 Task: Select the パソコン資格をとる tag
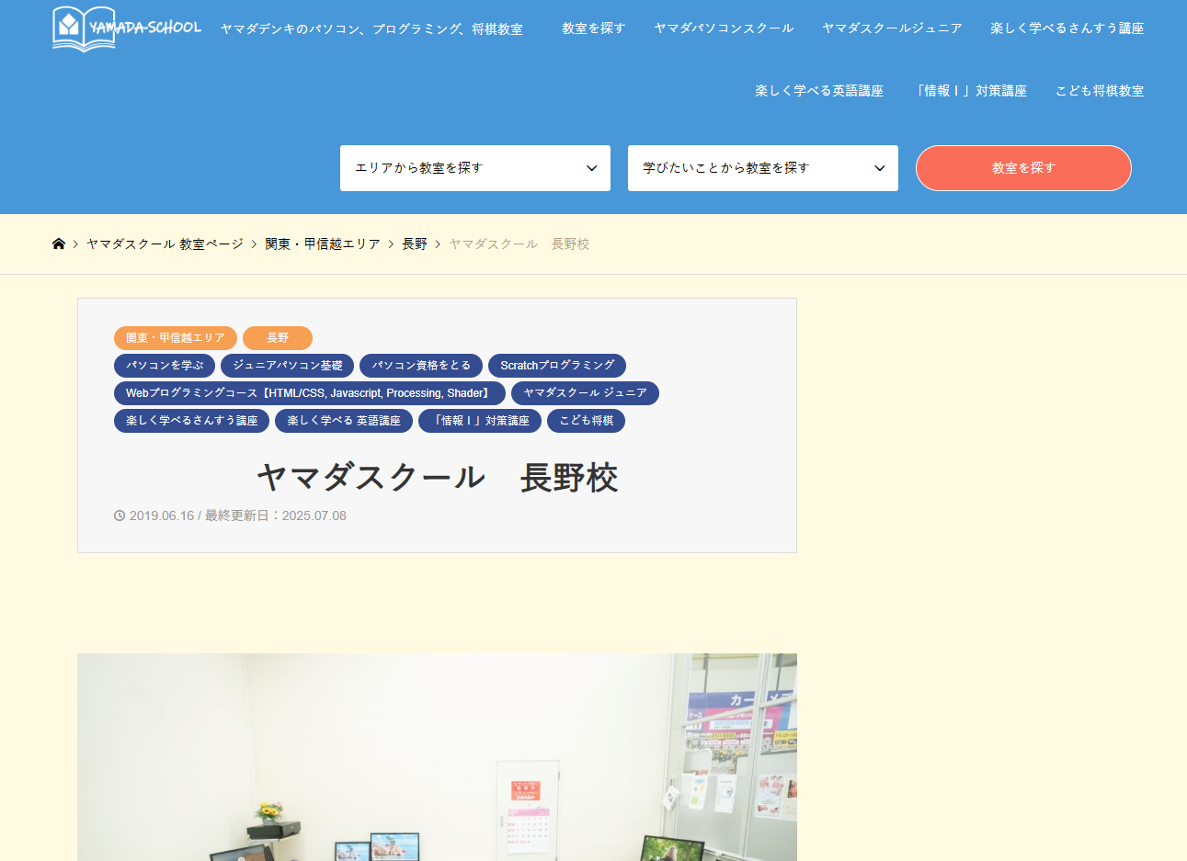pyautogui.click(x=421, y=366)
